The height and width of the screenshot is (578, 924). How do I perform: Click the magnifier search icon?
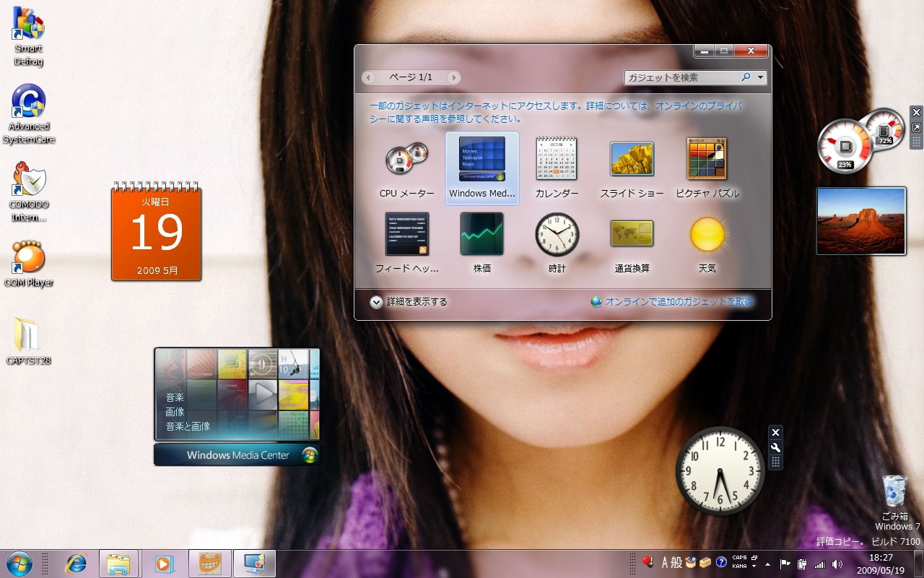746,77
